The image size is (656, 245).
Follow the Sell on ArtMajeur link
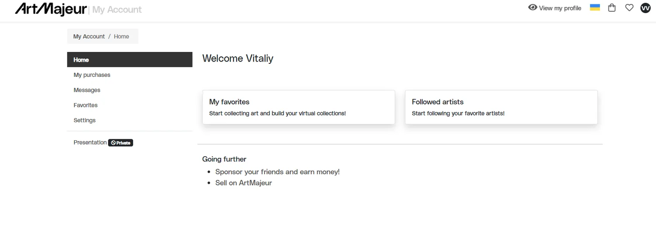244,183
